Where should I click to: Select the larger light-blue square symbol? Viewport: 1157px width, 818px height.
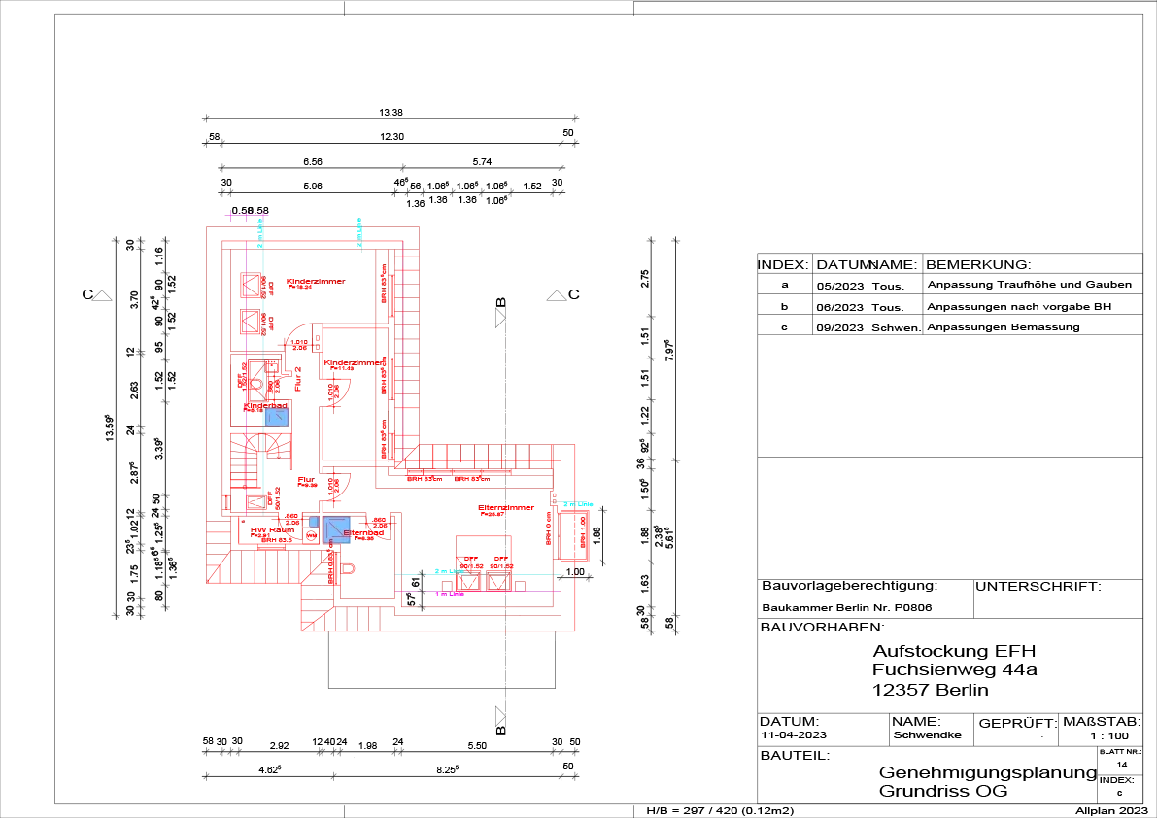point(336,529)
